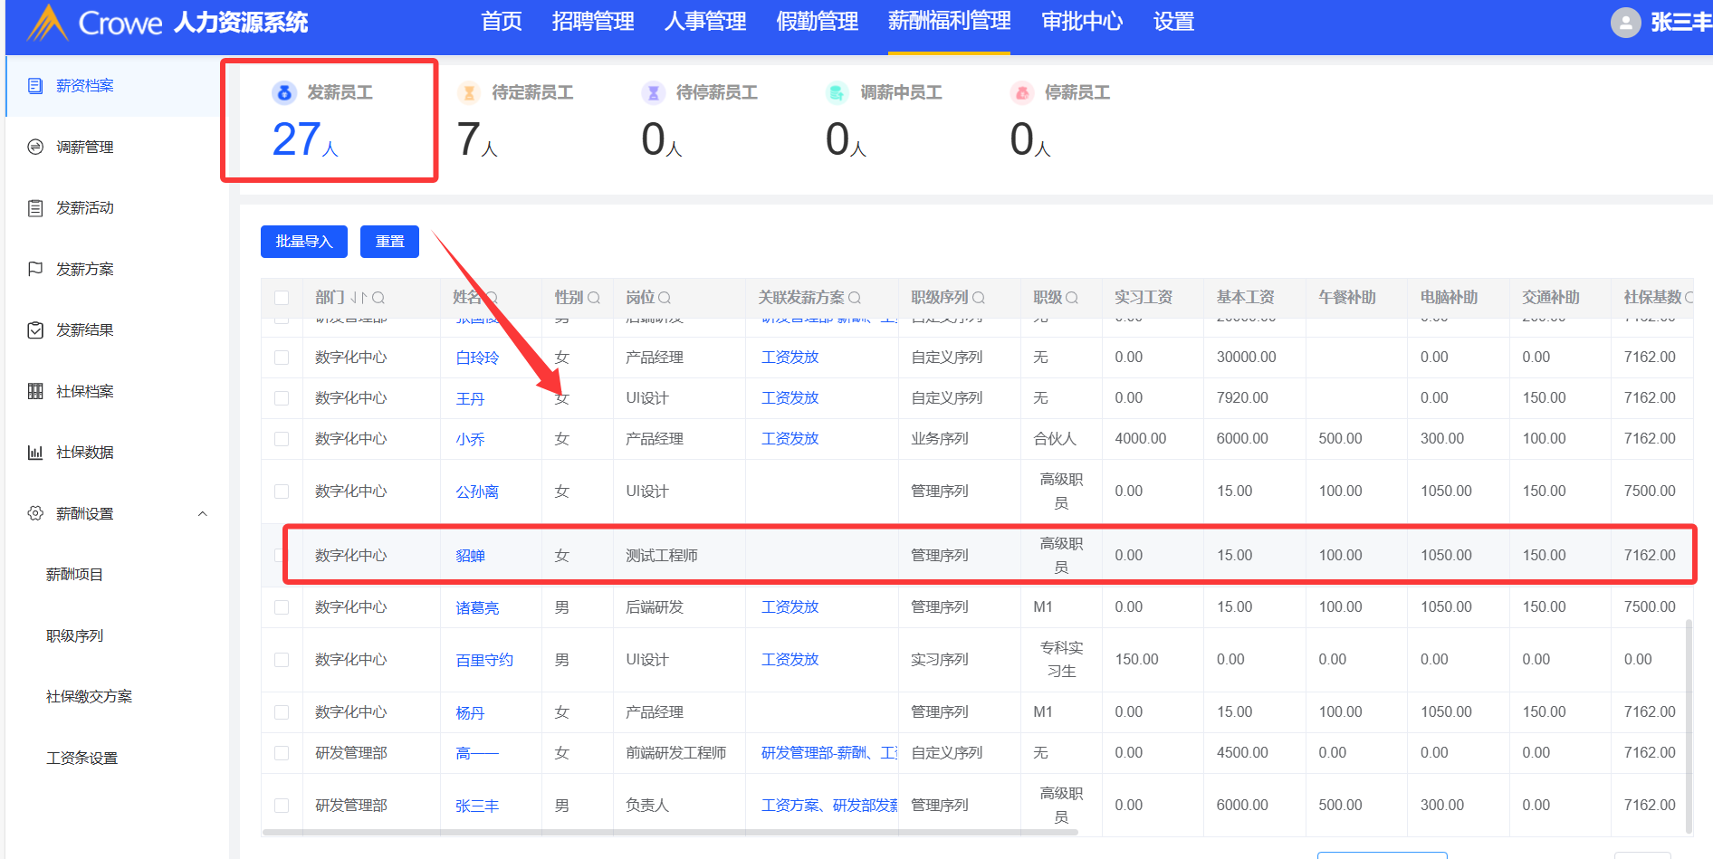Select the checkbox for 诸葛亮's row
The width and height of the screenshot is (1713, 859).
click(x=282, y=607)
